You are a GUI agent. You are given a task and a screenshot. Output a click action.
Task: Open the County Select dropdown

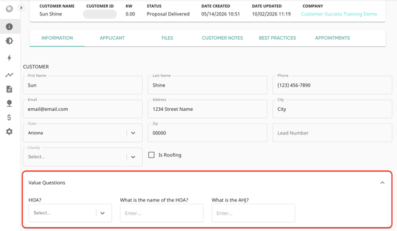[82, 157]
